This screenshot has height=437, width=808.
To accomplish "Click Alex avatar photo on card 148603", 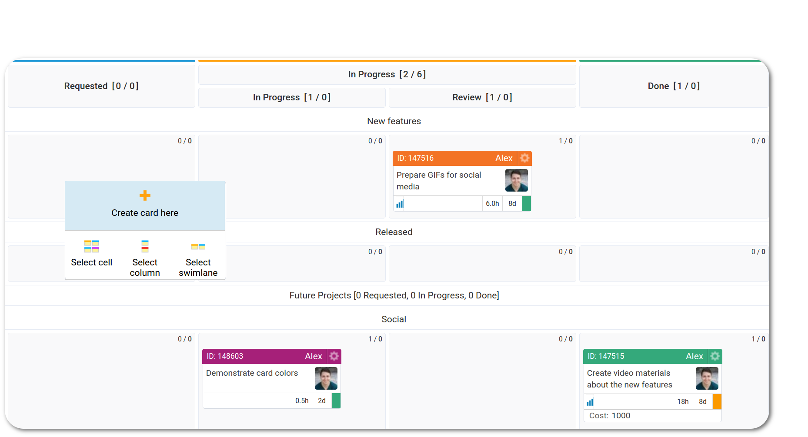I will click(326, 378).
